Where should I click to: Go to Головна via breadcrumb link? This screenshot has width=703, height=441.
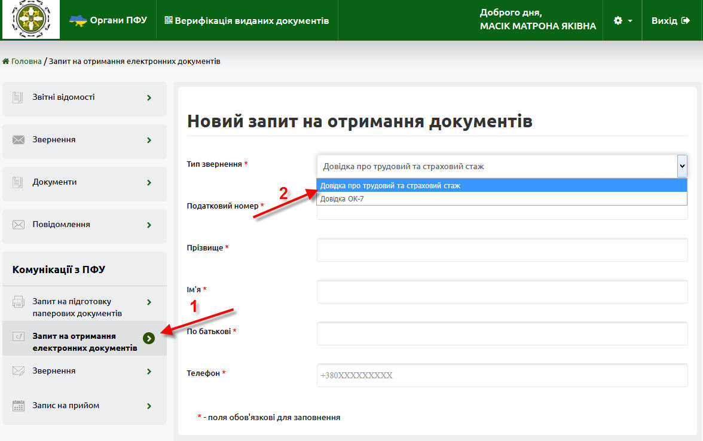pyautogui.click(x=26, y=62)
